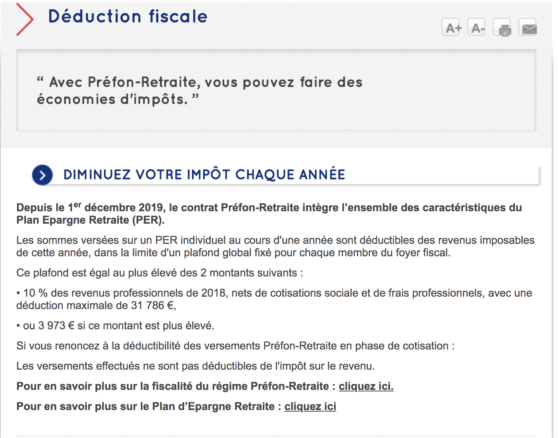Click the "Les sommes versées sur un PER" paragraph
This screenshot has height=438, width=558.
275,246
